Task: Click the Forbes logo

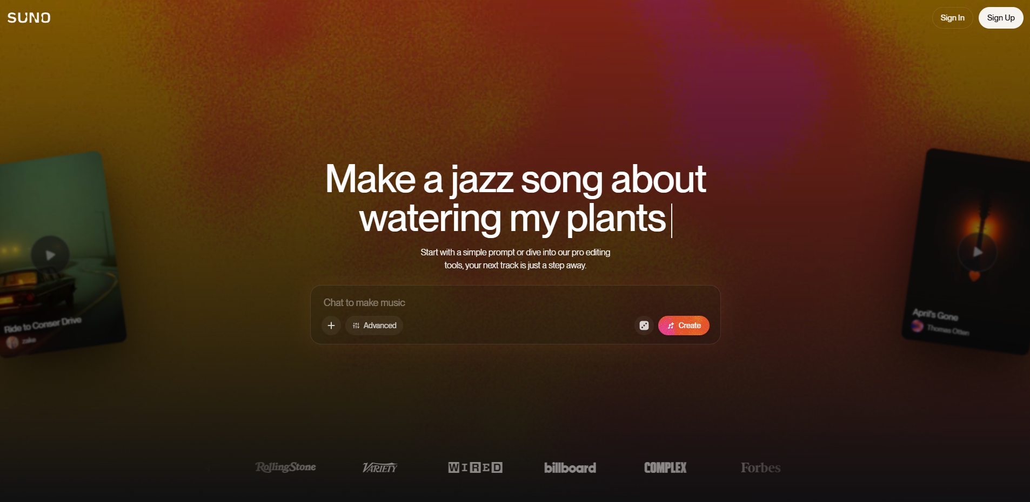Action: [760, 467]
